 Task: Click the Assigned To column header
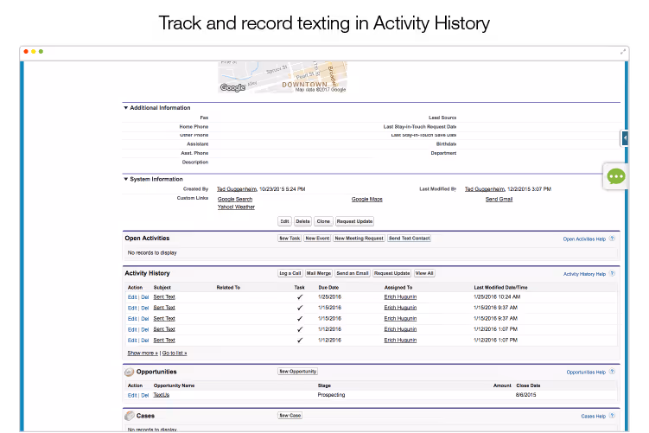tap(398, 287)
